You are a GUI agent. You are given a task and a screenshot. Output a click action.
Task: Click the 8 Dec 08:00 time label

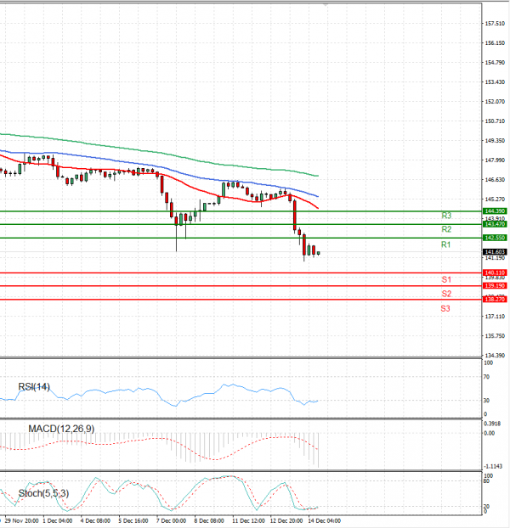point(209,520)
